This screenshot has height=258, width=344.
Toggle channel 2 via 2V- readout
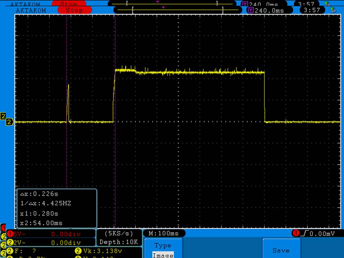(x=21, y=243)
